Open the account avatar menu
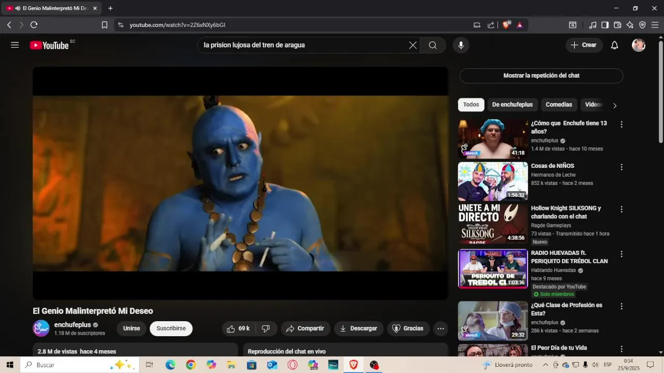The height and width of the screenshot is (373, 664). pyautogui.click(x=639, y=45)
